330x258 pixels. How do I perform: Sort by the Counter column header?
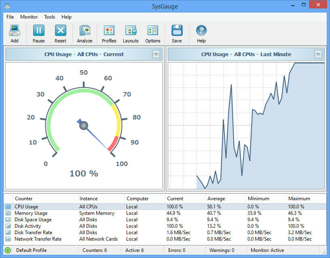pos(45,199)
